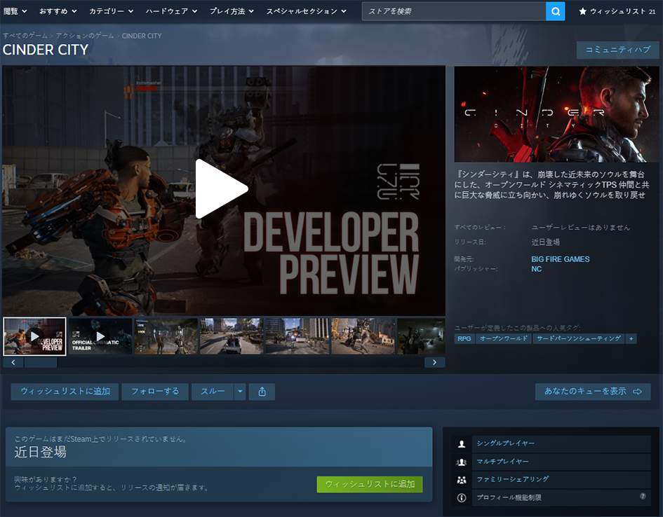Select the partially visible dark seventh thumbnail
This screenshot has width=663, height=517.
coord(421,336)
